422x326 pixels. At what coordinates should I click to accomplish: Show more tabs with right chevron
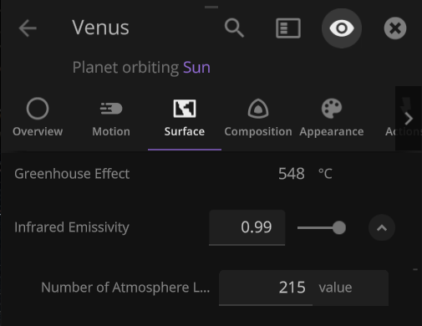click(409, 119)
